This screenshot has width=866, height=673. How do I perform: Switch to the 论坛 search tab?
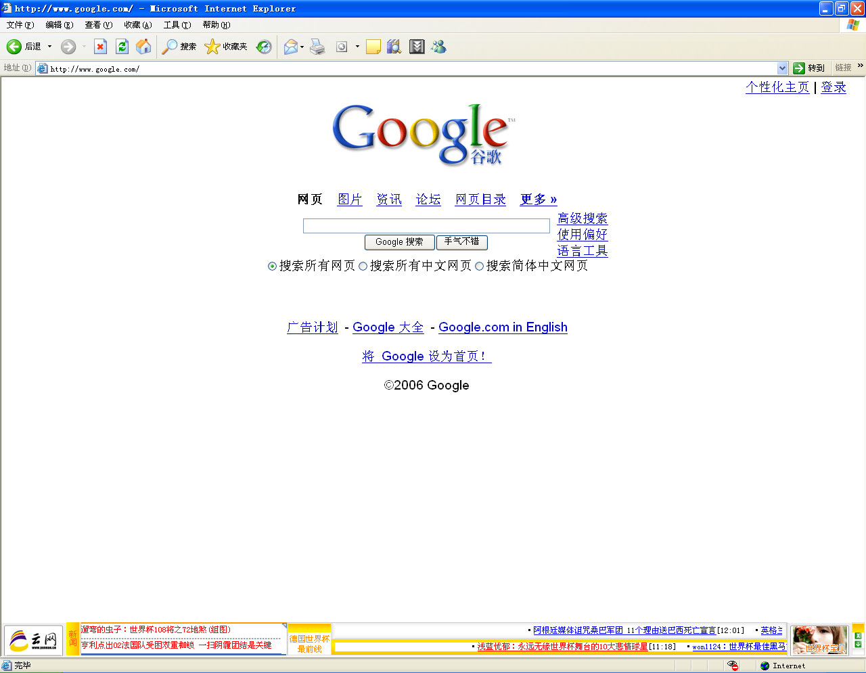pos(428,200)
